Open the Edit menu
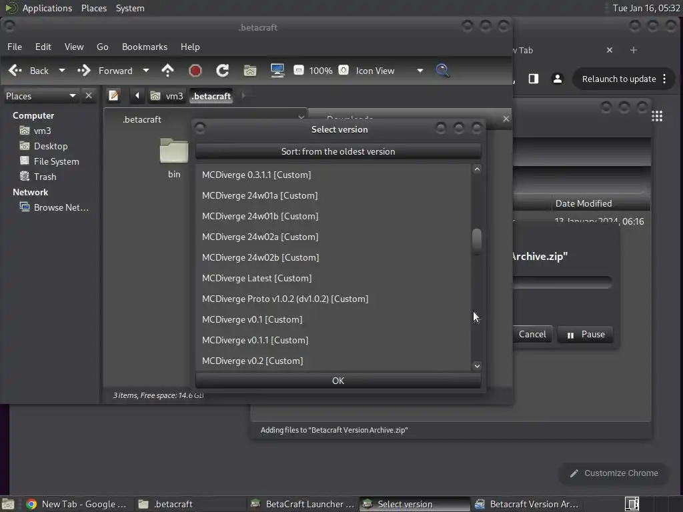Viewport: 683px width, 512px height. pyautogui.click(x=43, y=47)
